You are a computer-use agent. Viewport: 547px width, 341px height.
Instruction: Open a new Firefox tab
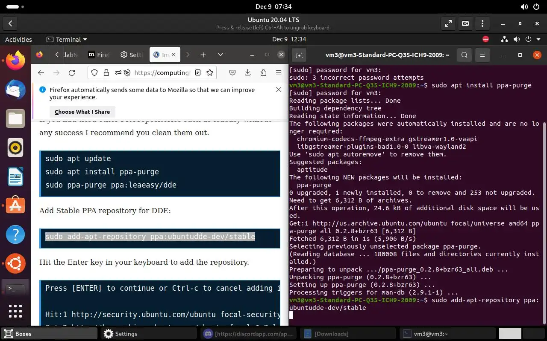(x=203, y=55)
